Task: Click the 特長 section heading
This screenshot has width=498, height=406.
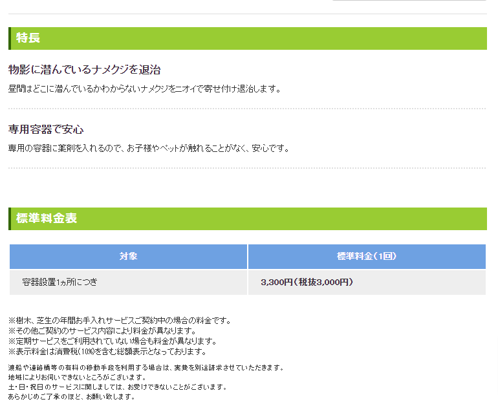Action: click(x=28, y=38)
